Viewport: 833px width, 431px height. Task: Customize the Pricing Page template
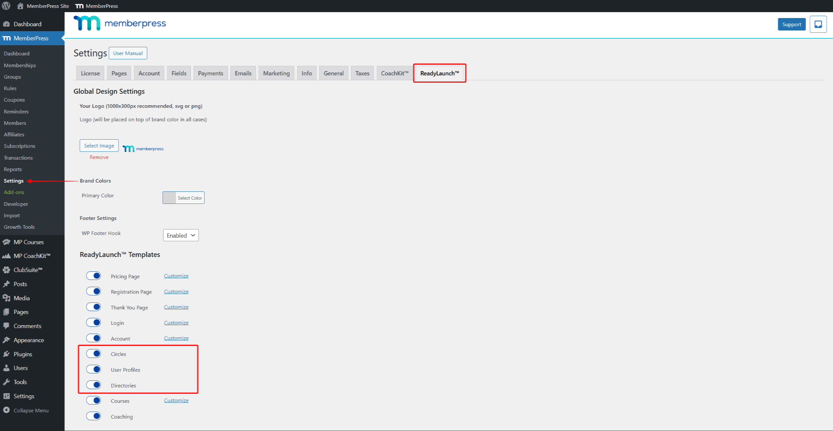[x=176, y=276]
